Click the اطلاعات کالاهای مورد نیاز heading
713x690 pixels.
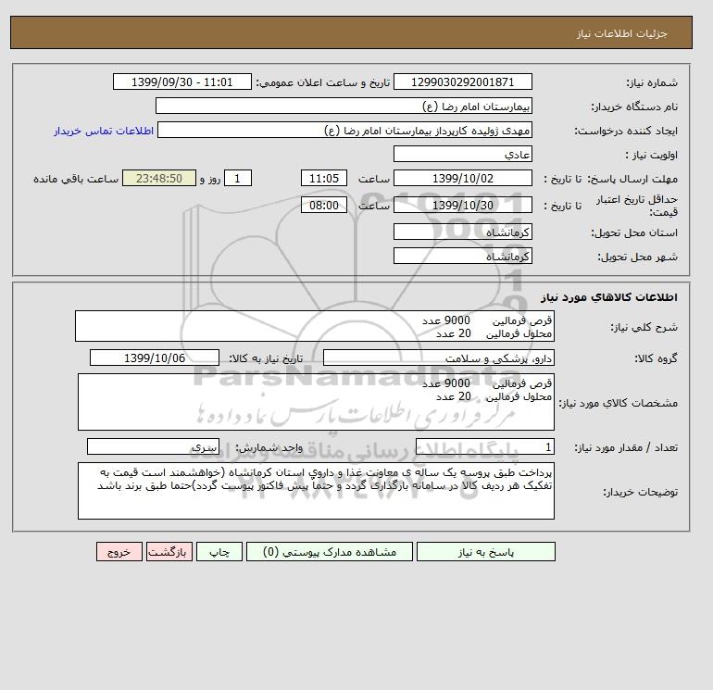click(x=609, y=297)
